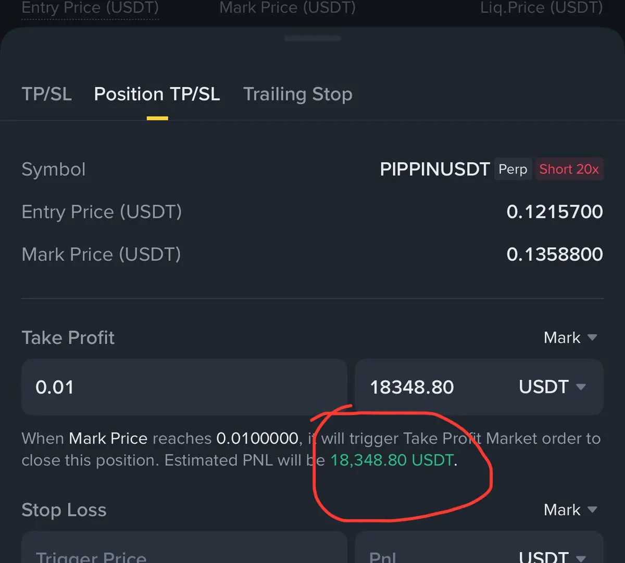Select the Position TP/SL tab
Screen dimensions: 625x563
point(157,94)
